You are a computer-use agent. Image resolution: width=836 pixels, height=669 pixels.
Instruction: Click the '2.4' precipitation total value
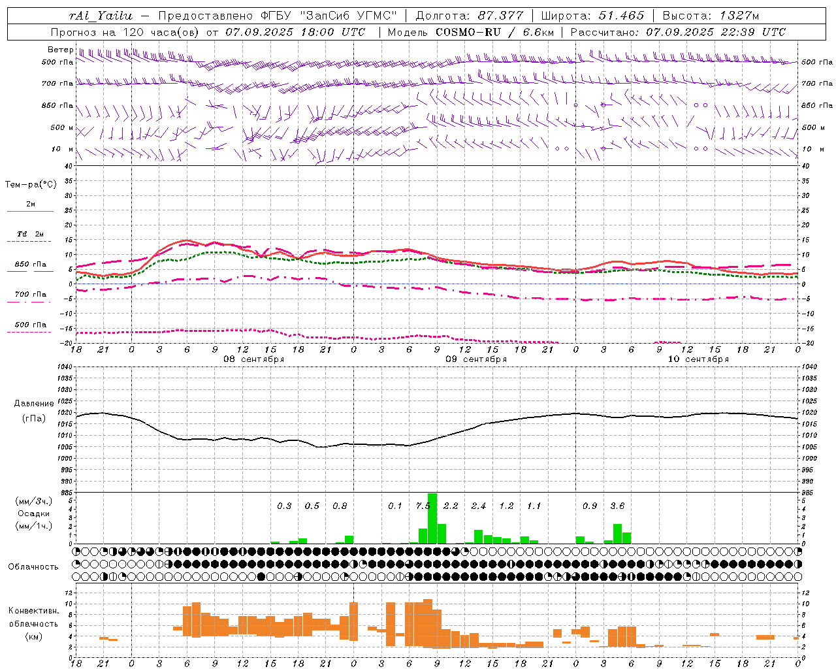(x=479, y=506)
